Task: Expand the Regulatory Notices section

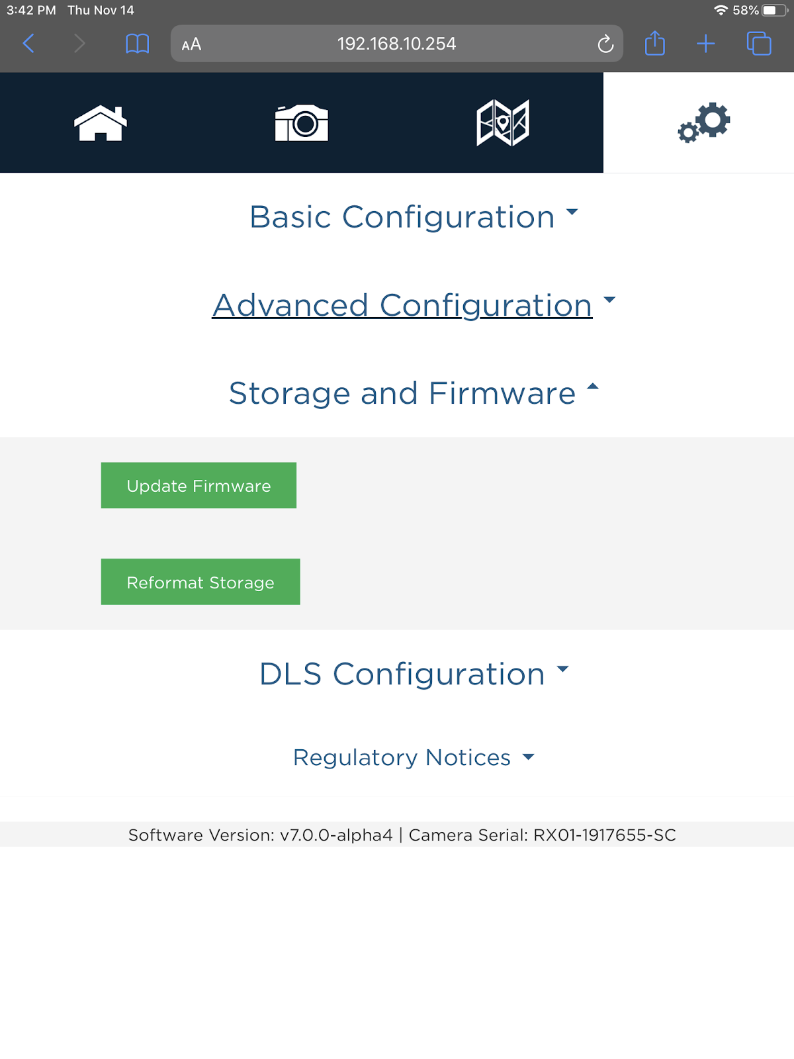Action: pos(414,757)
